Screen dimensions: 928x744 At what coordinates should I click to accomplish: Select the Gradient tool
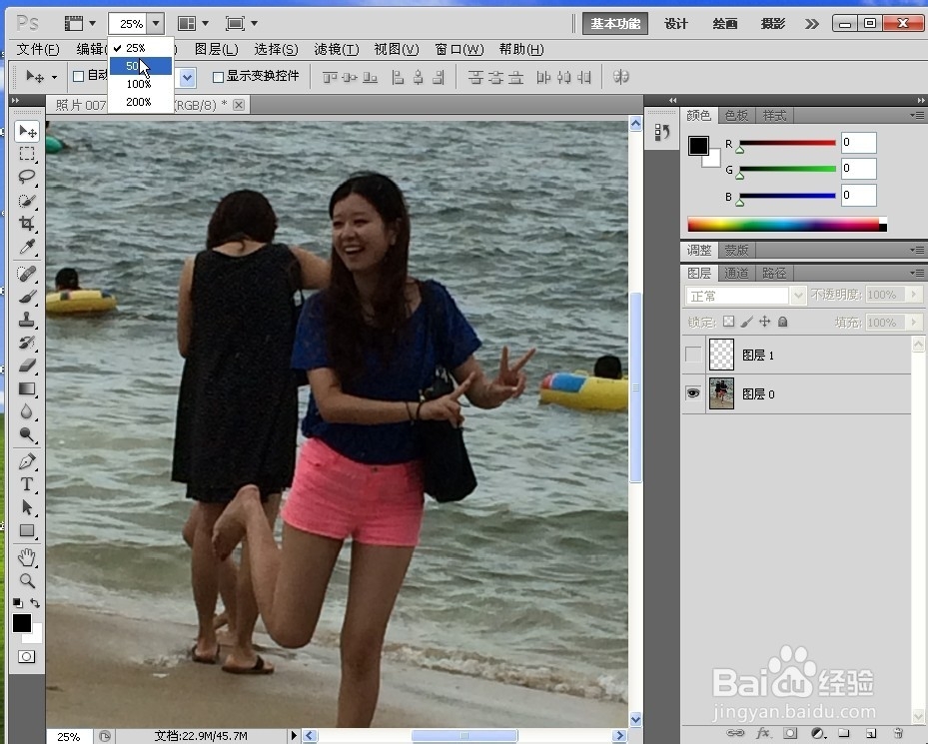click(x=27, y=388)
